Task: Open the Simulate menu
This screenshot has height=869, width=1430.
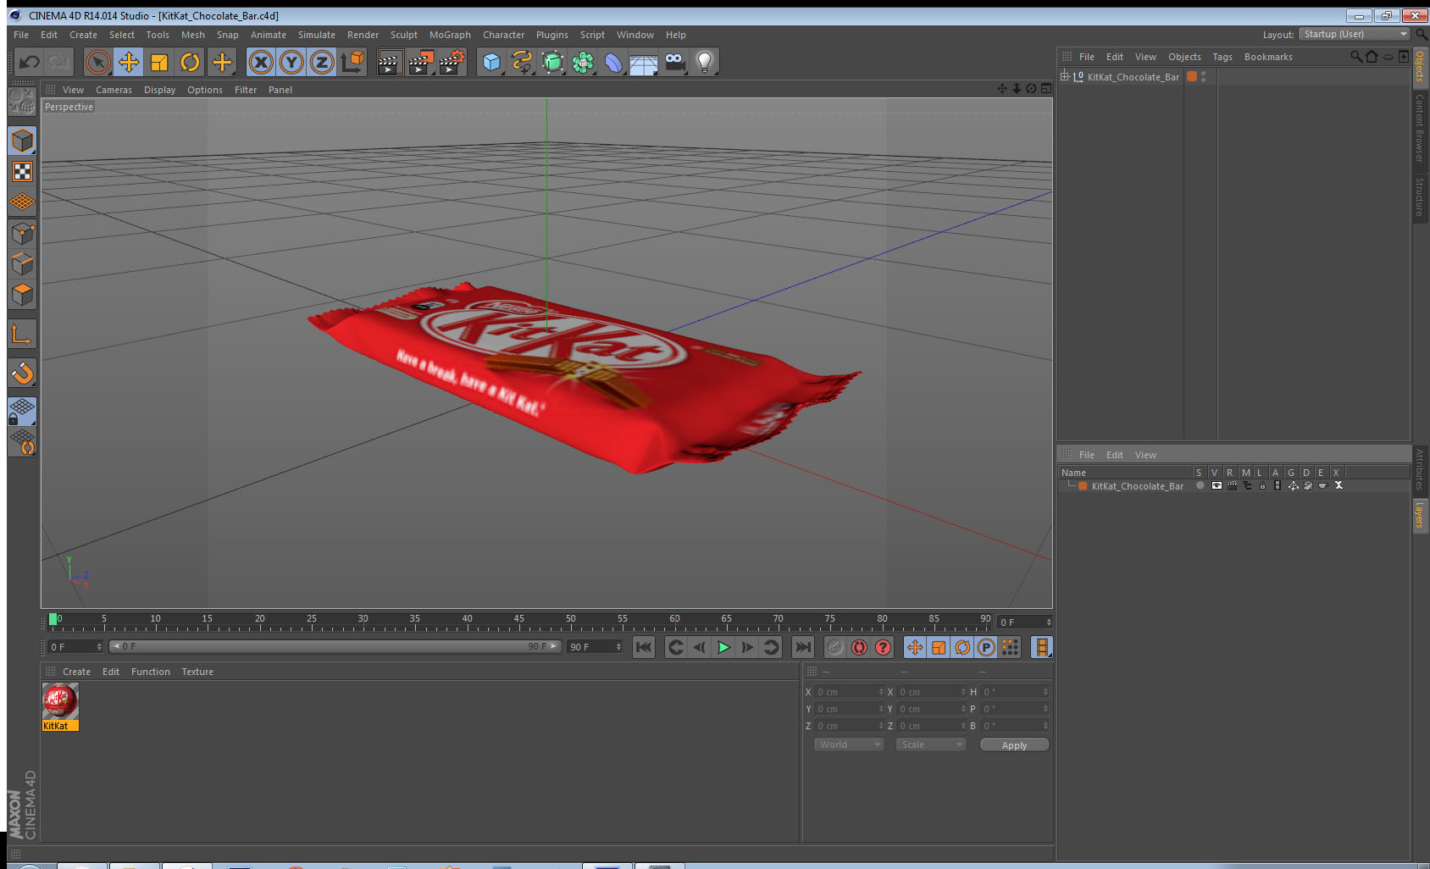Action: [x=317, y=35]
